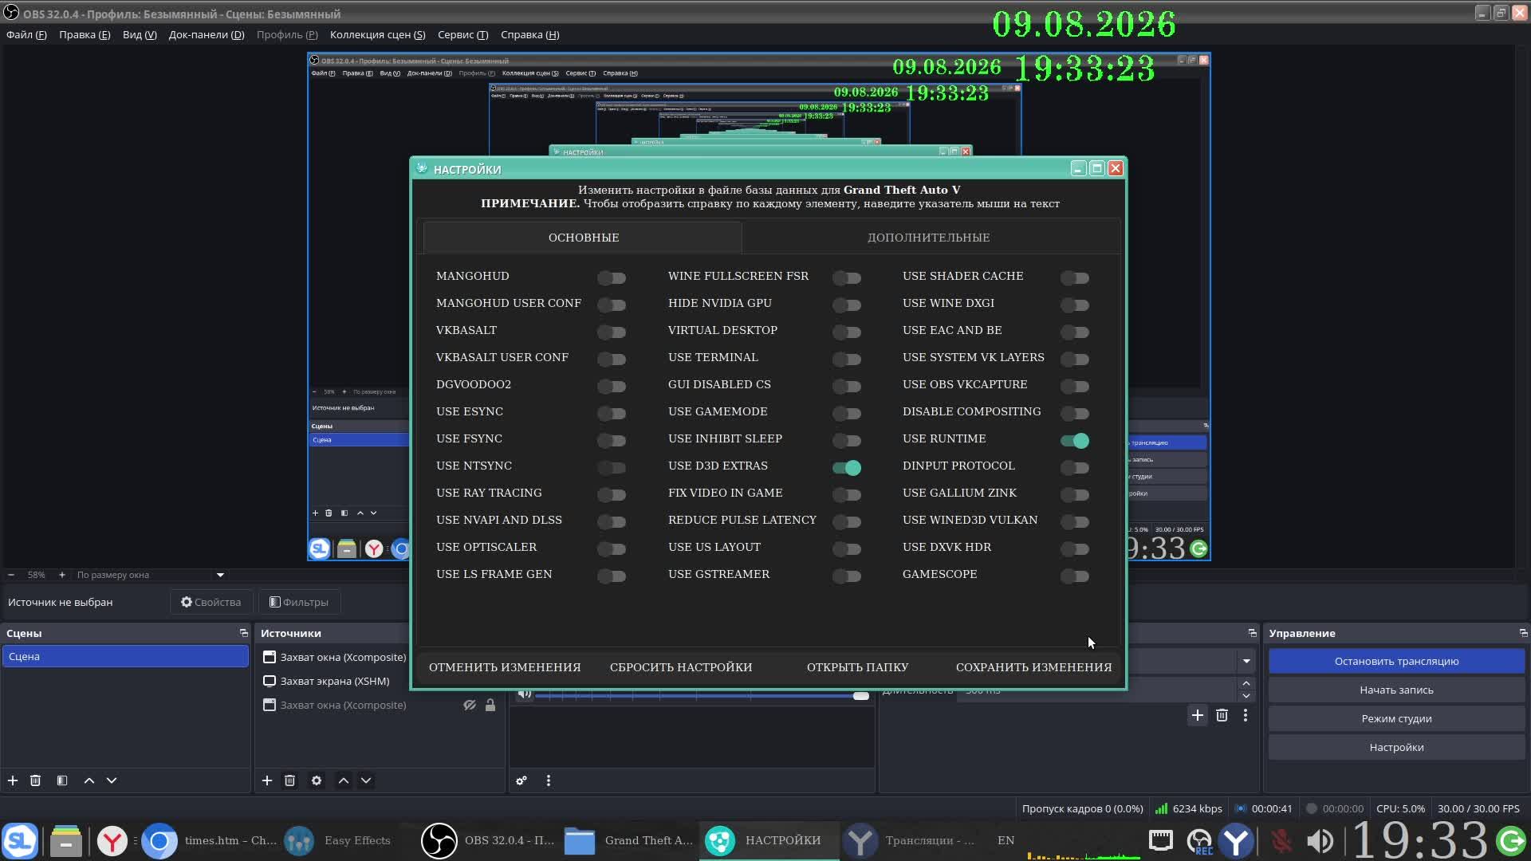Select Захват экрана (XSHM) source
The height and width of the screenshot is (861, 1531).
click(334, 681)
